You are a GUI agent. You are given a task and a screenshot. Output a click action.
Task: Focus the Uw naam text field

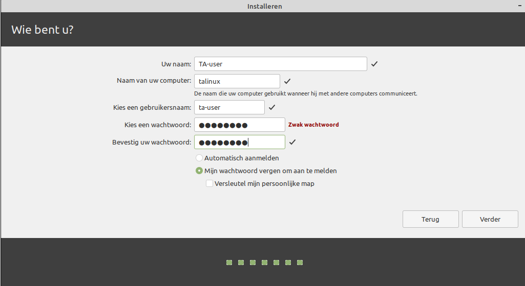pyautogui.click(x=280, y=64)
